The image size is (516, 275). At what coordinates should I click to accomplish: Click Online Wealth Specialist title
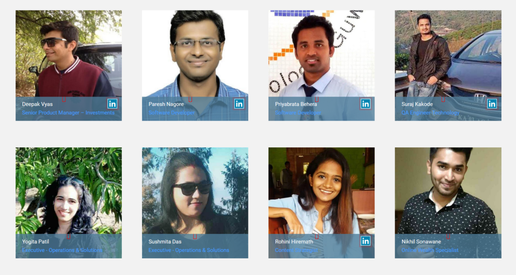tap(430, 250)
